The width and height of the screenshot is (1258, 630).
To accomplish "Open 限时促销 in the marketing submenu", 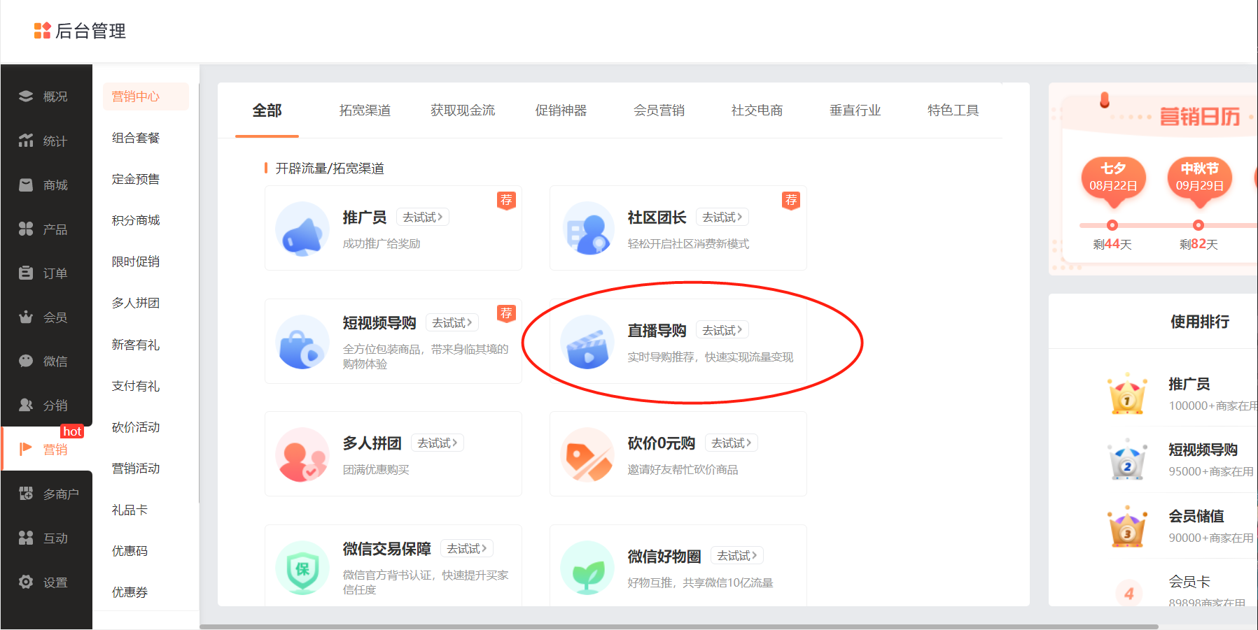I will (136, 262).
